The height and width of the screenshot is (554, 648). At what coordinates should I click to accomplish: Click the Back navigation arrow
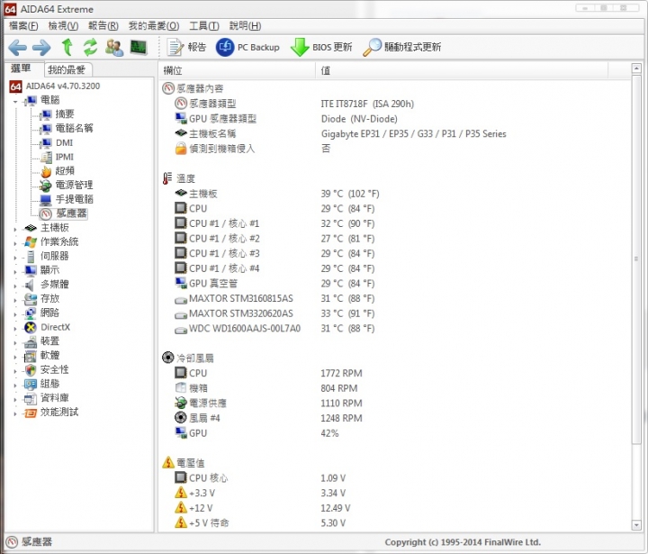[x=18, y=47]
